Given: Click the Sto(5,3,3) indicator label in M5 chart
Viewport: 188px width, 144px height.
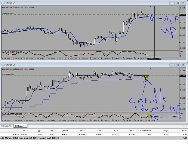Looking at the screenshot, I should pos(12,52).
